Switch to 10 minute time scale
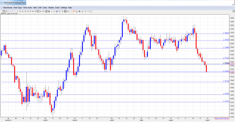Viewport: 235px width, 132px height. (20, 11)
